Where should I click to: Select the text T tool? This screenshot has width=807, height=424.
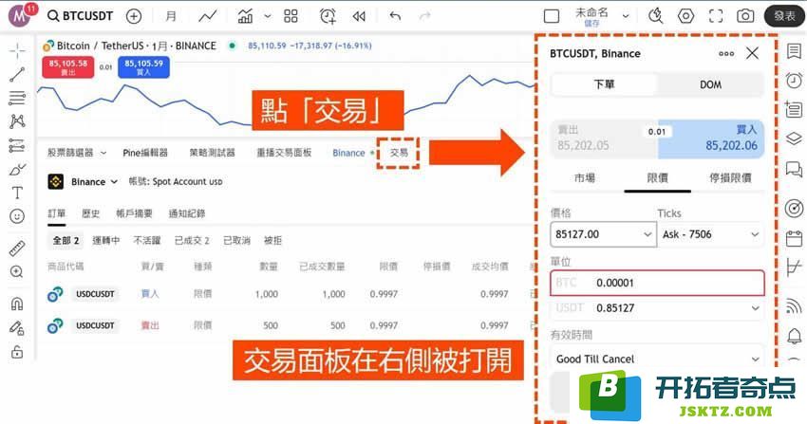click(x=17, y=193)
